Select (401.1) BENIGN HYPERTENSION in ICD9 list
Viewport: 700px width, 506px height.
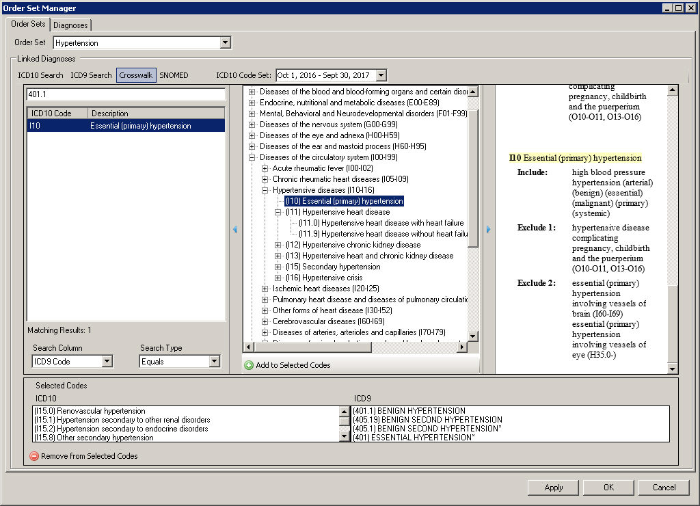409,411
